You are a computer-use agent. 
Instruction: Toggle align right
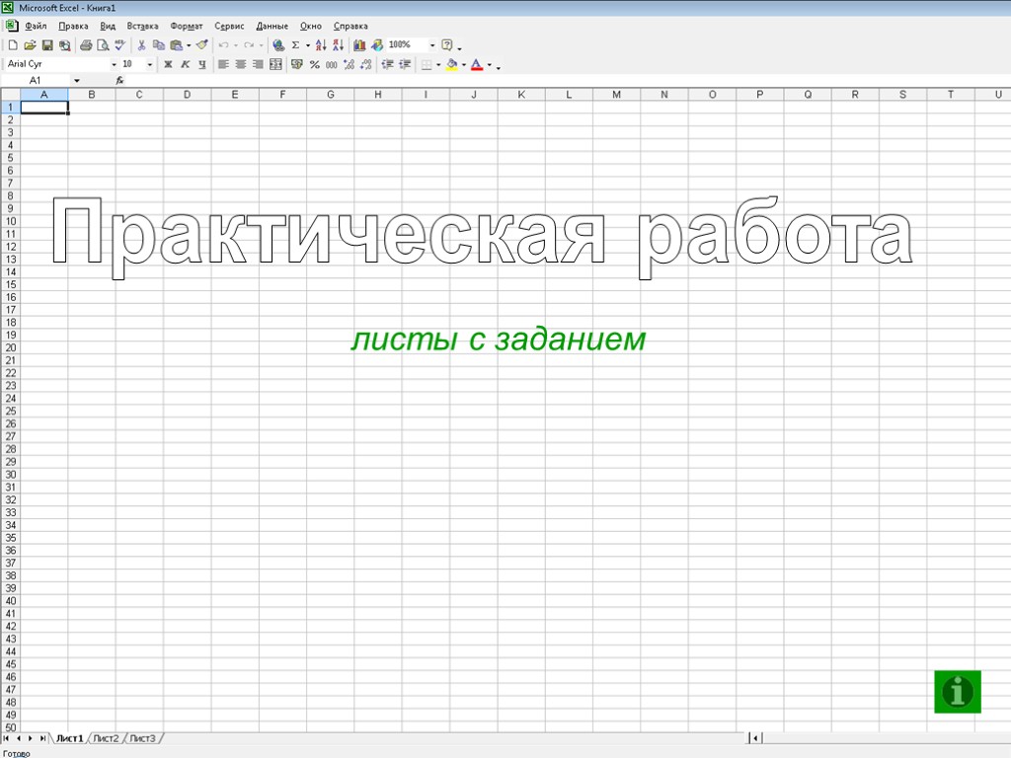click(x=258, y=64)
